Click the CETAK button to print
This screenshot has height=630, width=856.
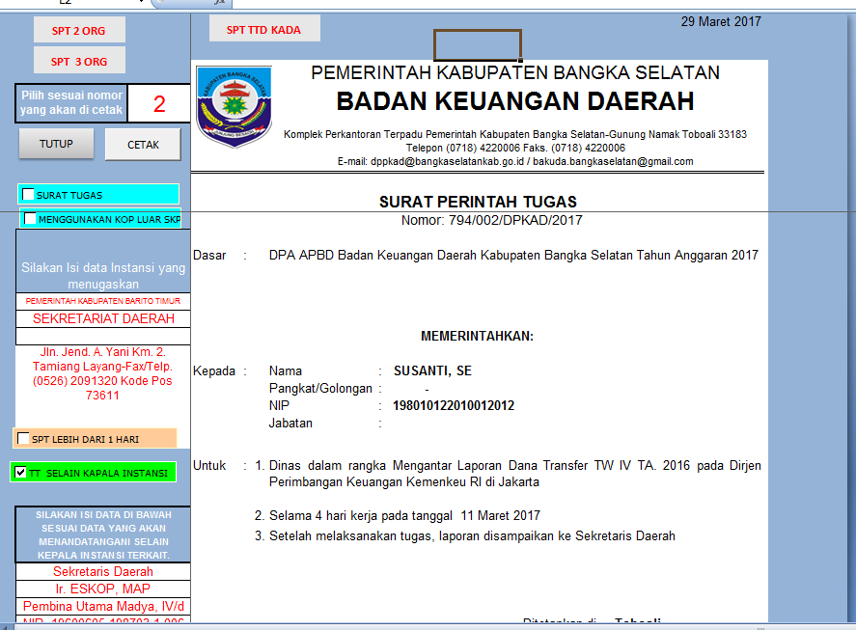[143, 143]
